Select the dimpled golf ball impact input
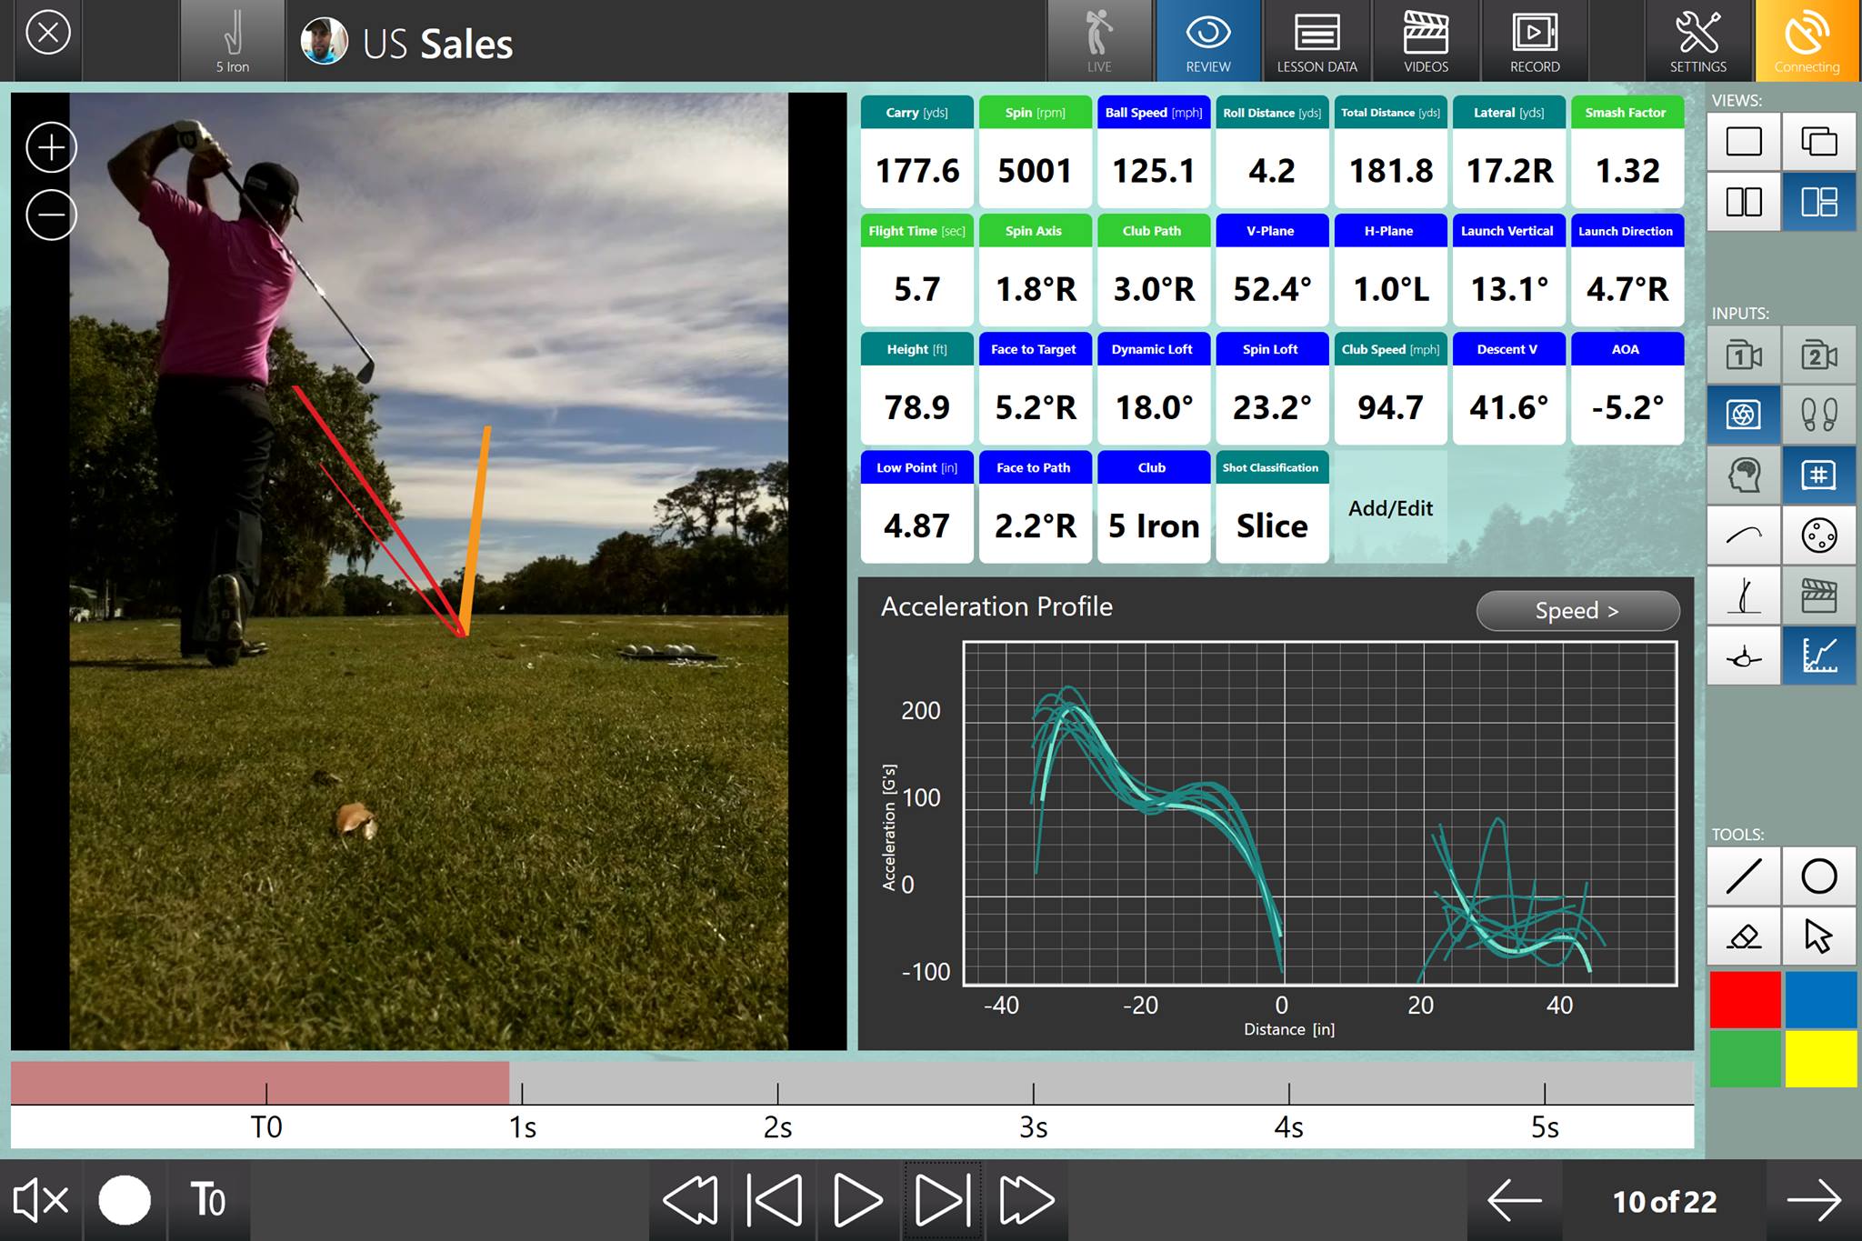The height and width of the screenshot is (1241, 1862). point(1818,535)
